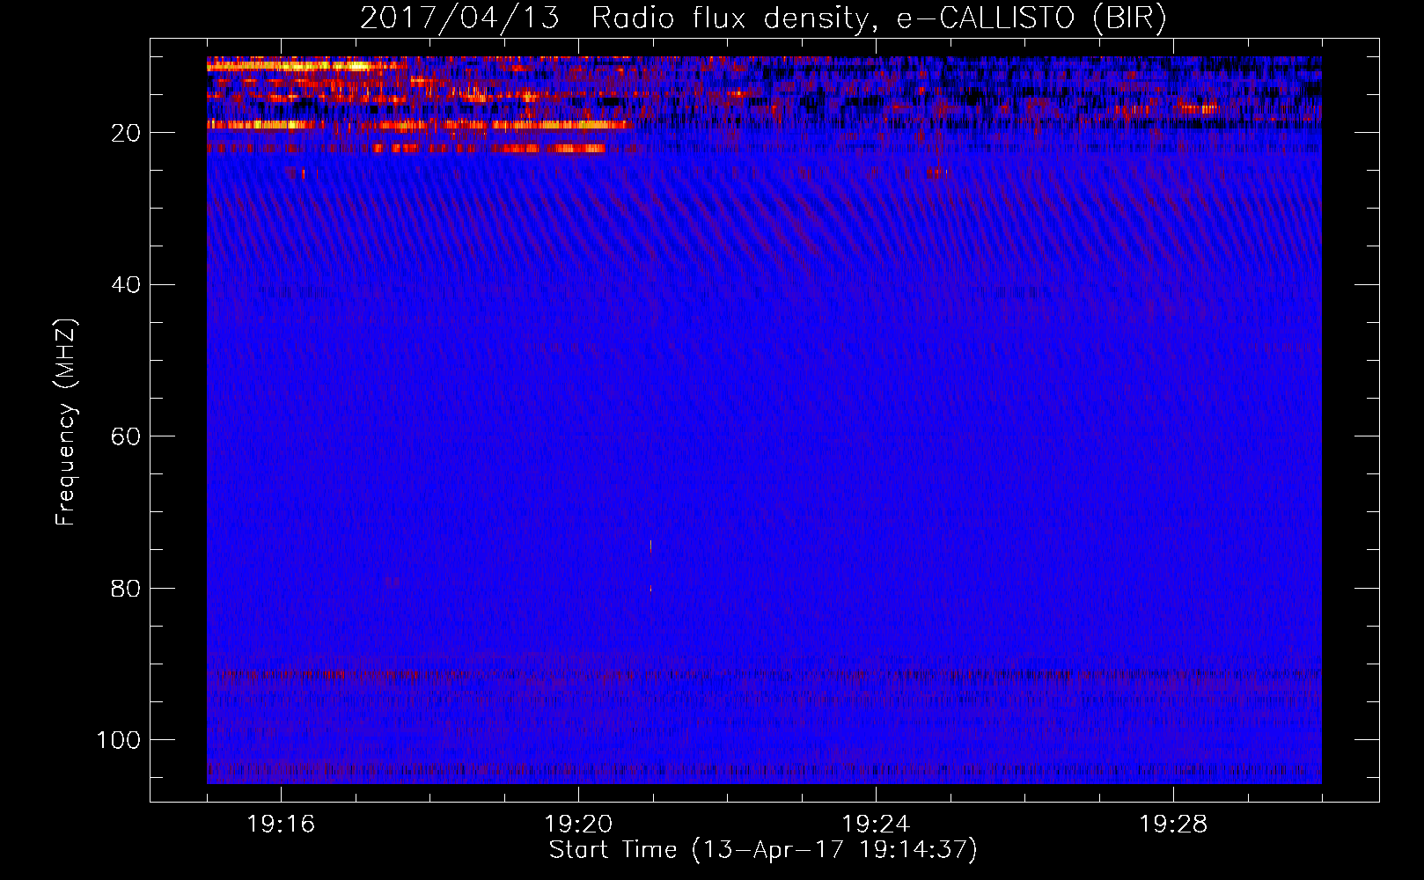Click the 100 MHz frequency tick label

pyautogui.click(x=119, y=739)
